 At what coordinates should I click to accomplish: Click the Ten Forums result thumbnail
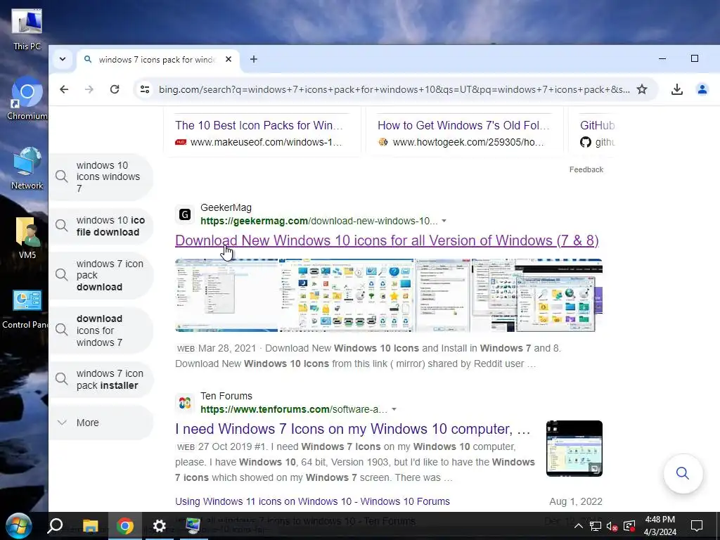tap(574, 448)
